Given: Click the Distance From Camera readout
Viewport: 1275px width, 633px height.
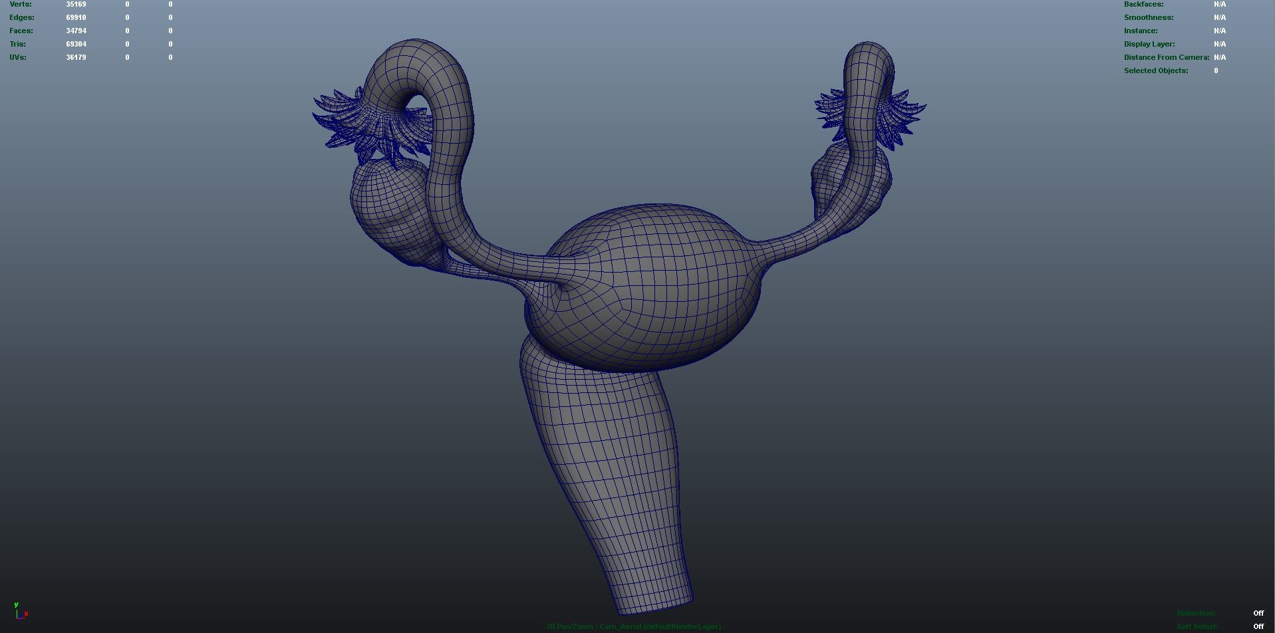Looking at the screenshot, I should click(1167, 57).
